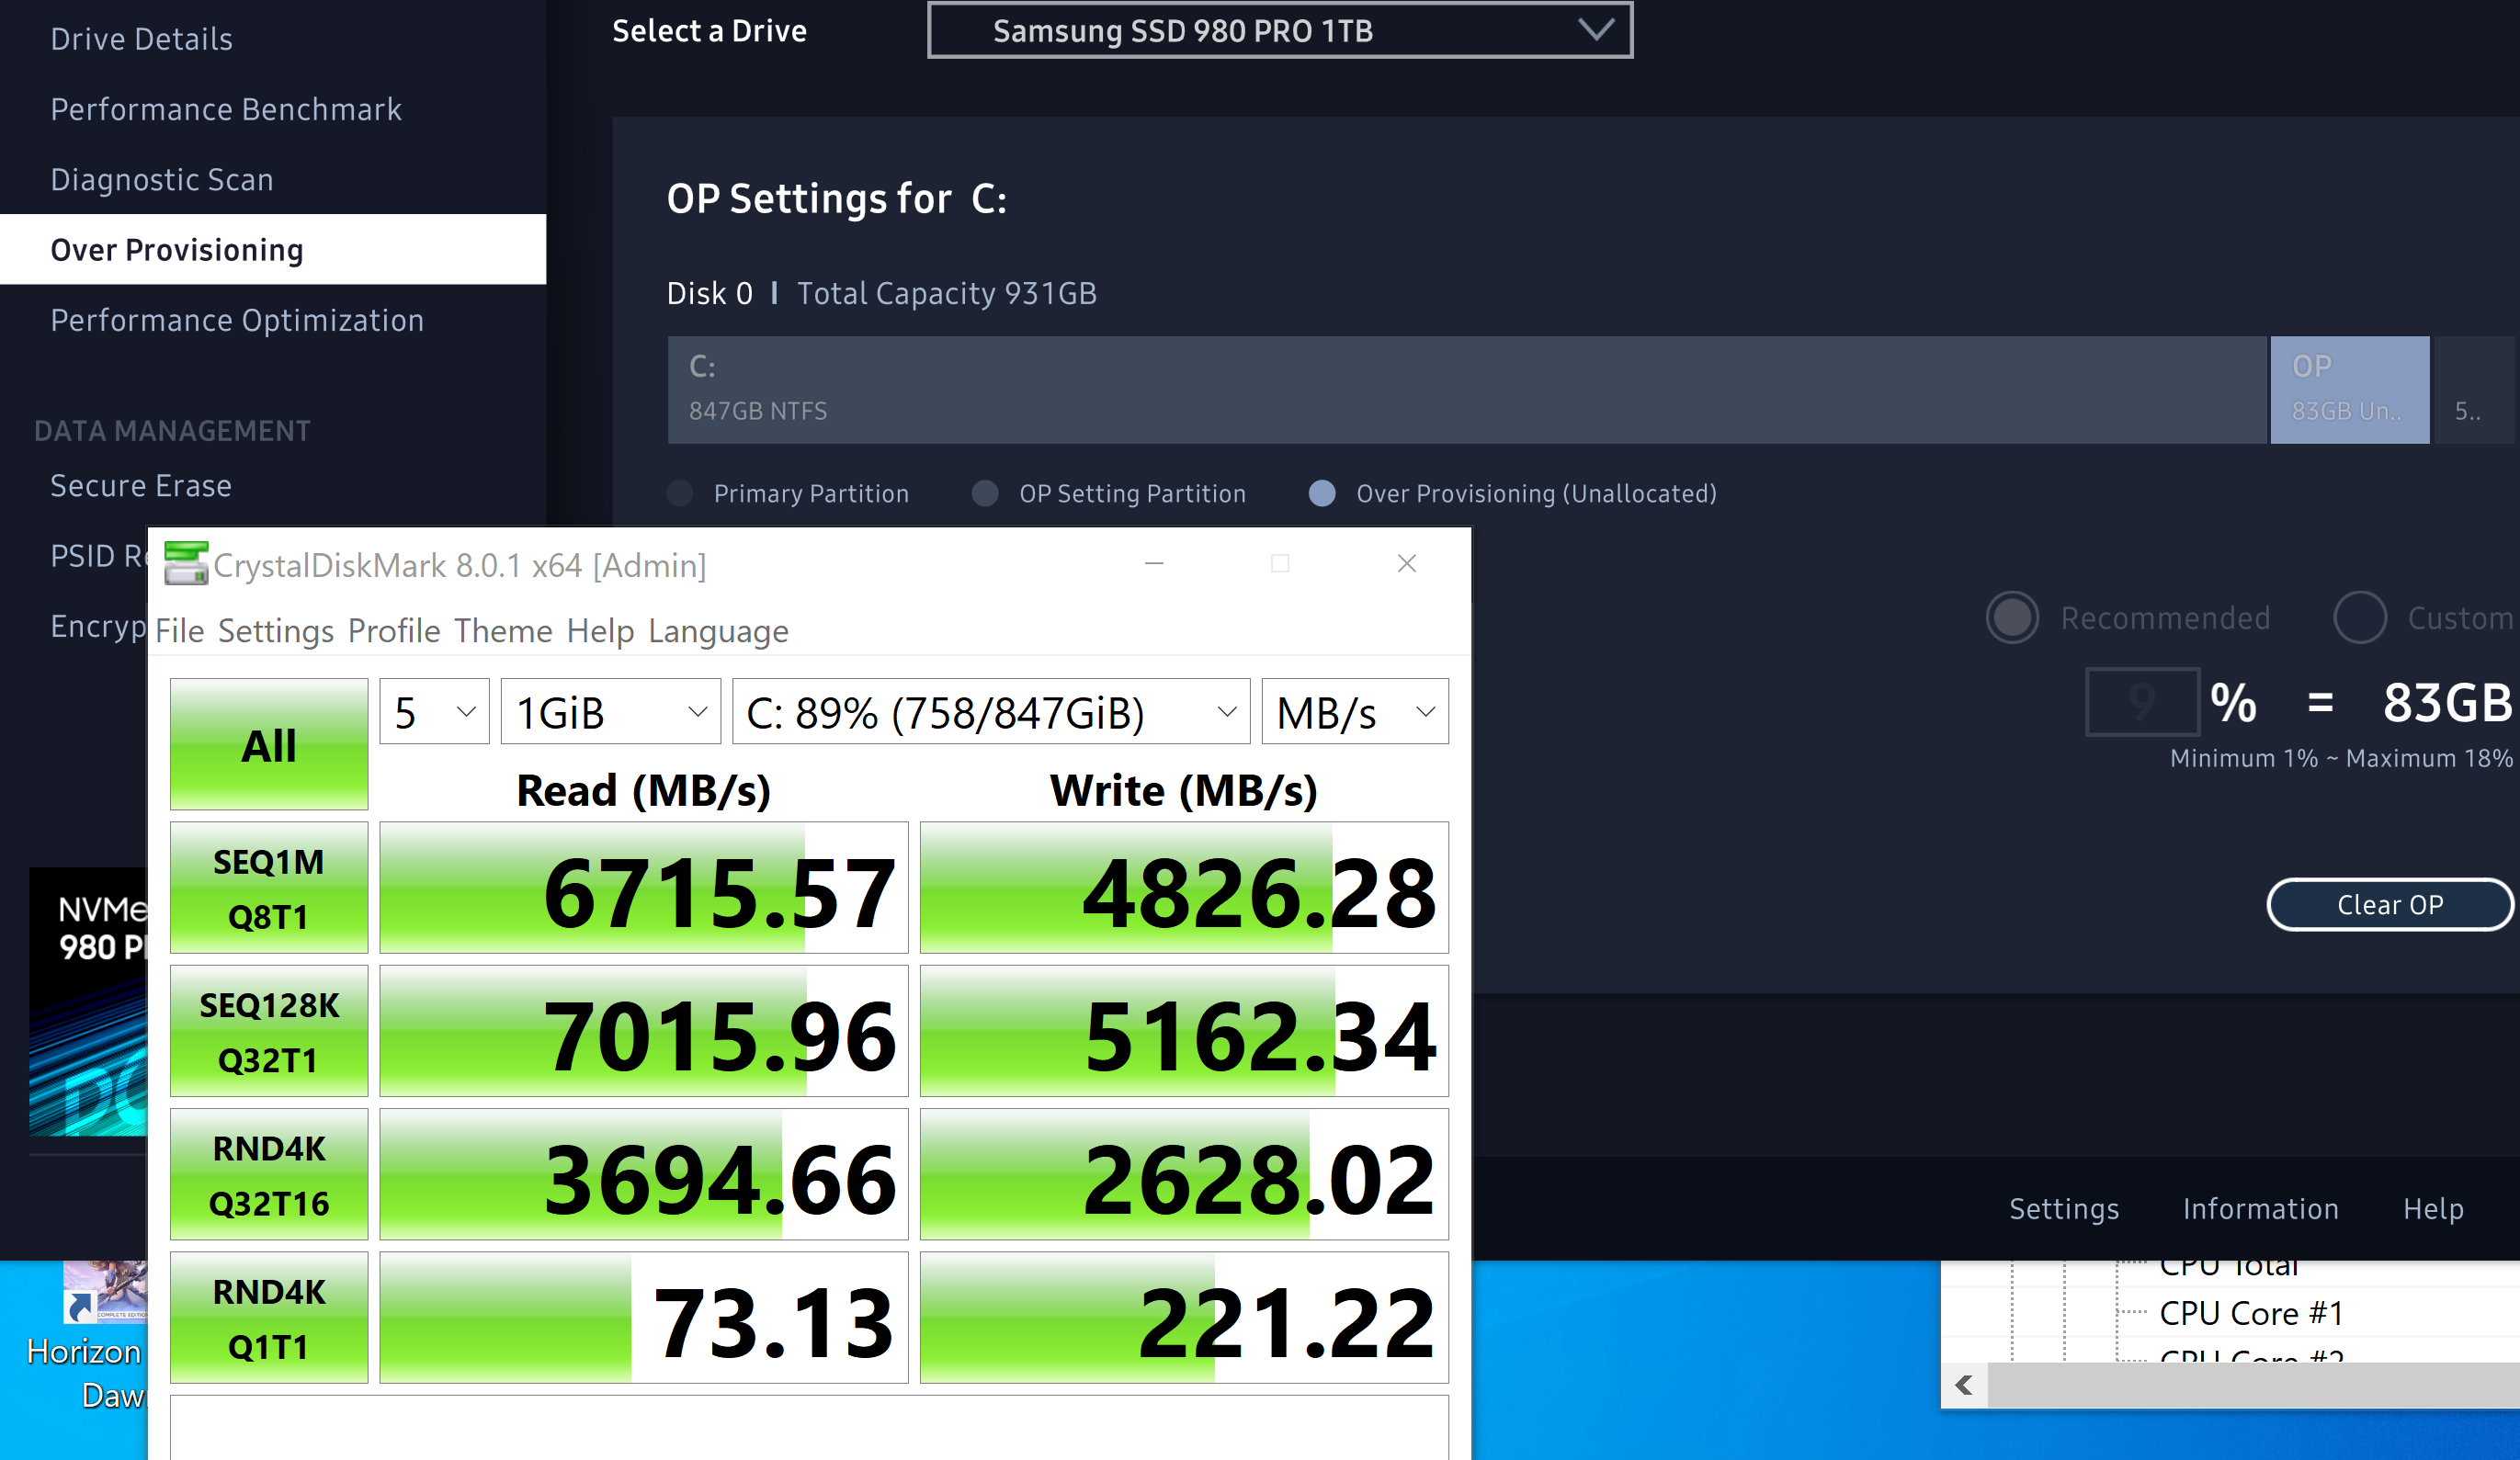
Task: Click the 5162.34 write result
Action: [x=1184, y=1031]
